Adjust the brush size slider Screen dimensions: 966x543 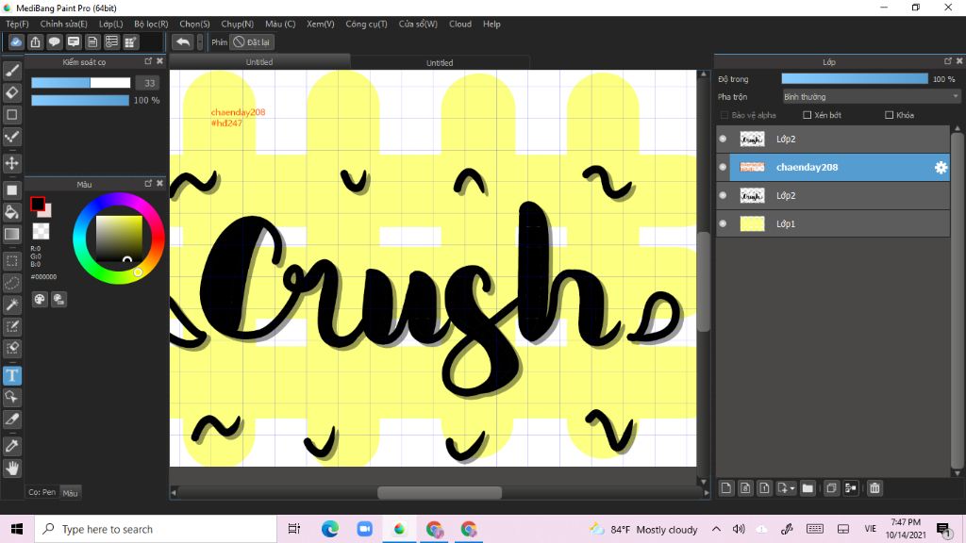81,83
